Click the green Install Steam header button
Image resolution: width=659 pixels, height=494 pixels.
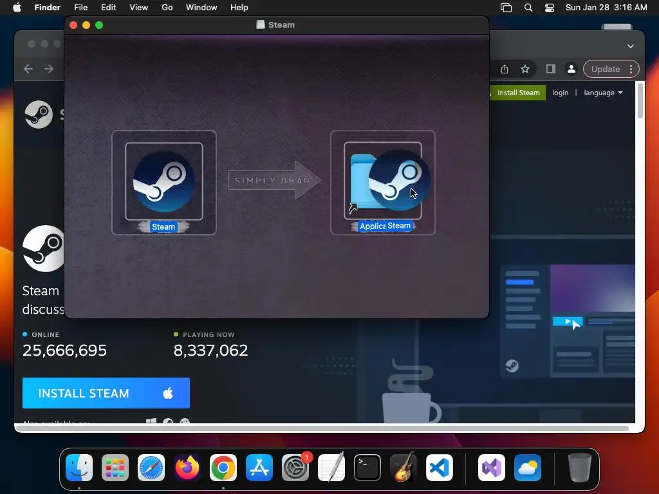pyautogui.click(x=517, y=93)
